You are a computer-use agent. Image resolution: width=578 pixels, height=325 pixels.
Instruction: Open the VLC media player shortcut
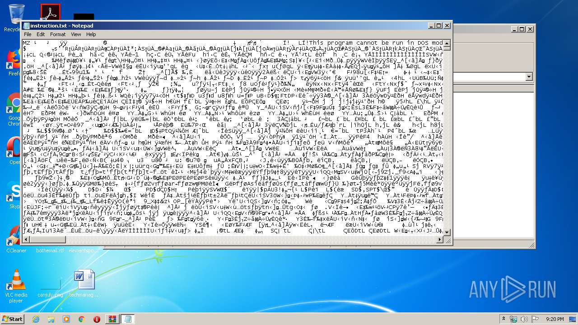click(16, 286)
